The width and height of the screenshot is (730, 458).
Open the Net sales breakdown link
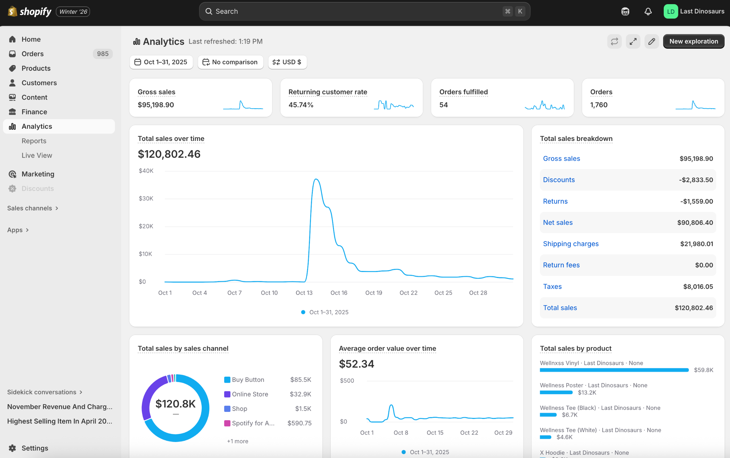pos(558,223)
